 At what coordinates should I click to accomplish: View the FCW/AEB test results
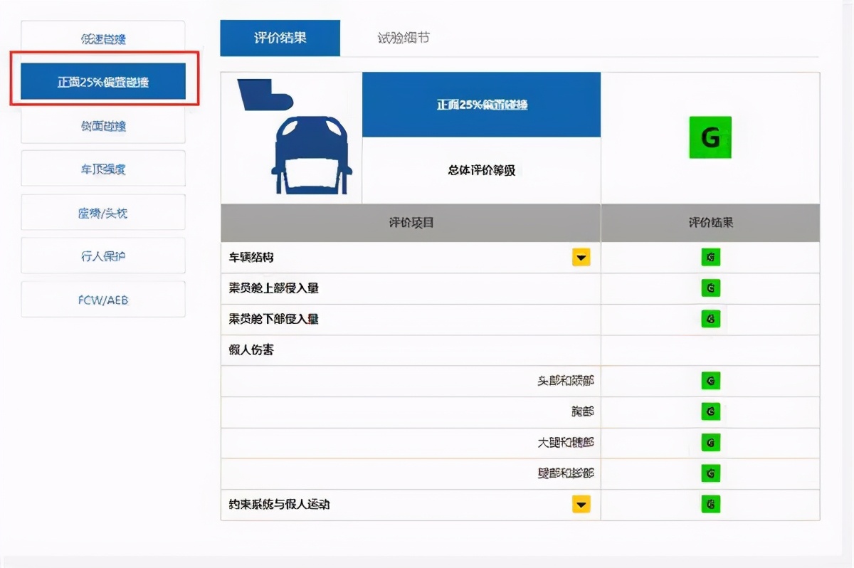pyautogui.click(x=102, y=299)
